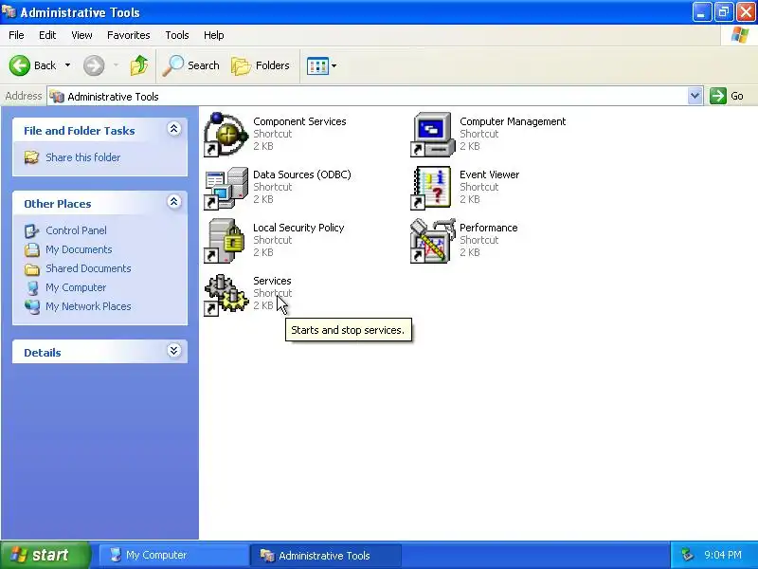
Task: Select the Performance shortcut icon
Action: pyautogui.click(x=433, y=241)
